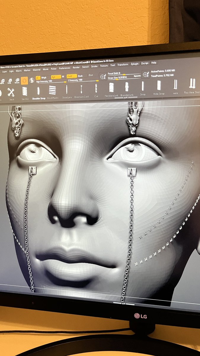Toggle Zadd sculpt mode

click(x=71, y=76)
